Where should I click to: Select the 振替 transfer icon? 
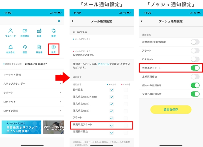pyautogui.click(x=54, y=32)
